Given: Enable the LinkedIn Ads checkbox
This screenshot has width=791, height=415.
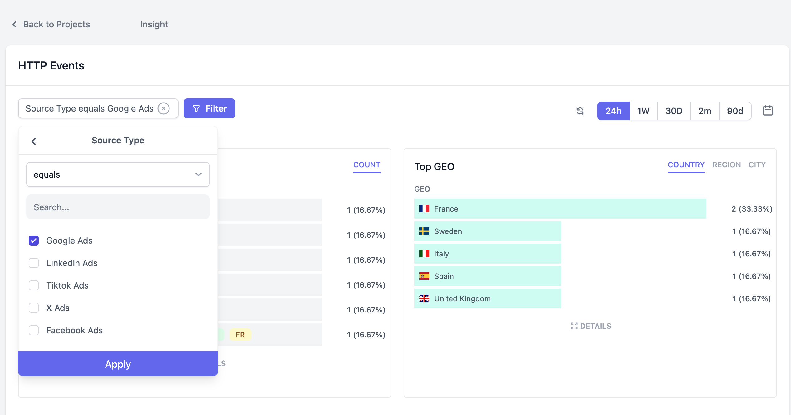Looking at the screenshot, I should [x=34, y=263].
